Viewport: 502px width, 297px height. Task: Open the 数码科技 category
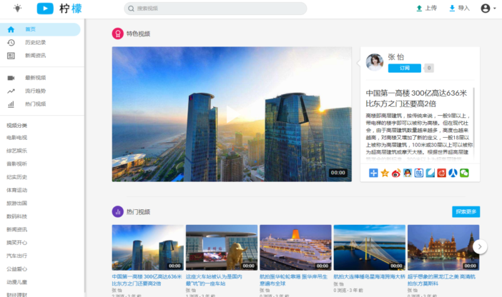17,216
